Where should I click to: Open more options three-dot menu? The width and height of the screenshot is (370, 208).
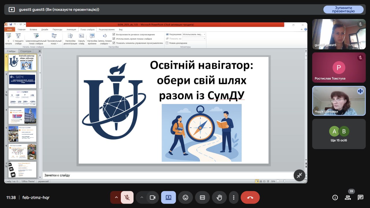coord(233,198)
